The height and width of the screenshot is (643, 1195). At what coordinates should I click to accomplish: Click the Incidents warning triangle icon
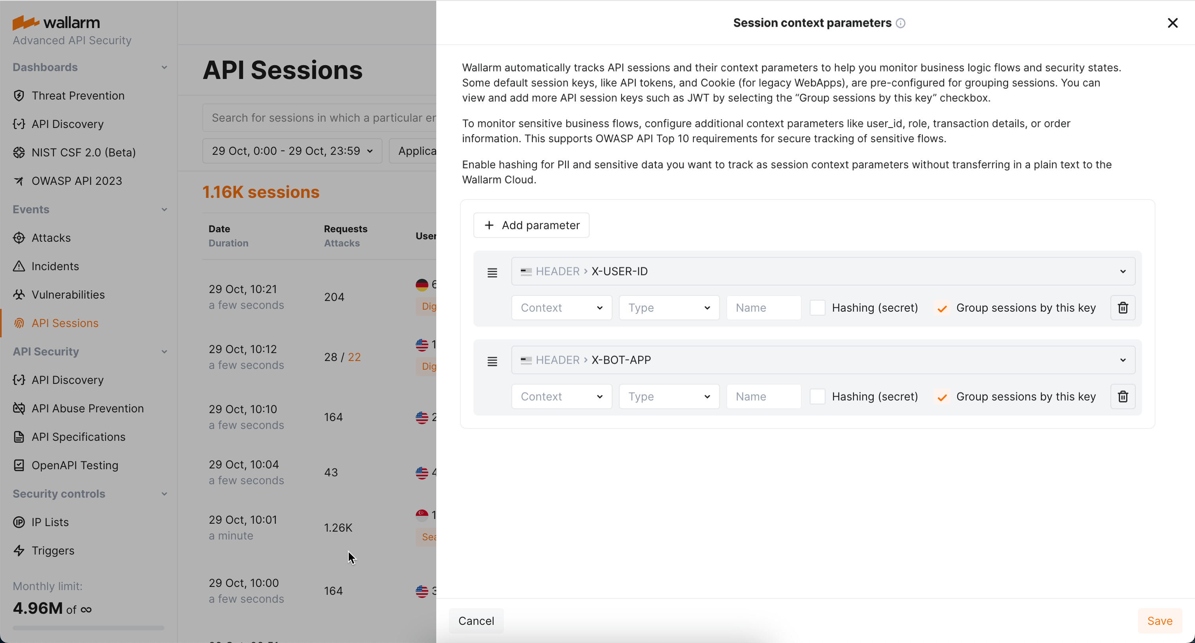tap(19, 266)
